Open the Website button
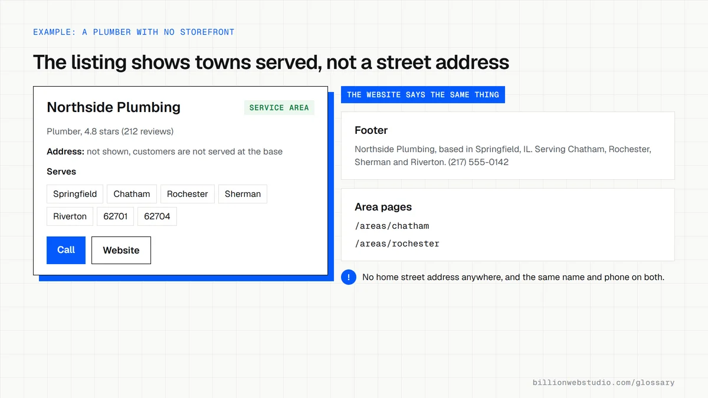708x398 pixels. pos(121,250)
